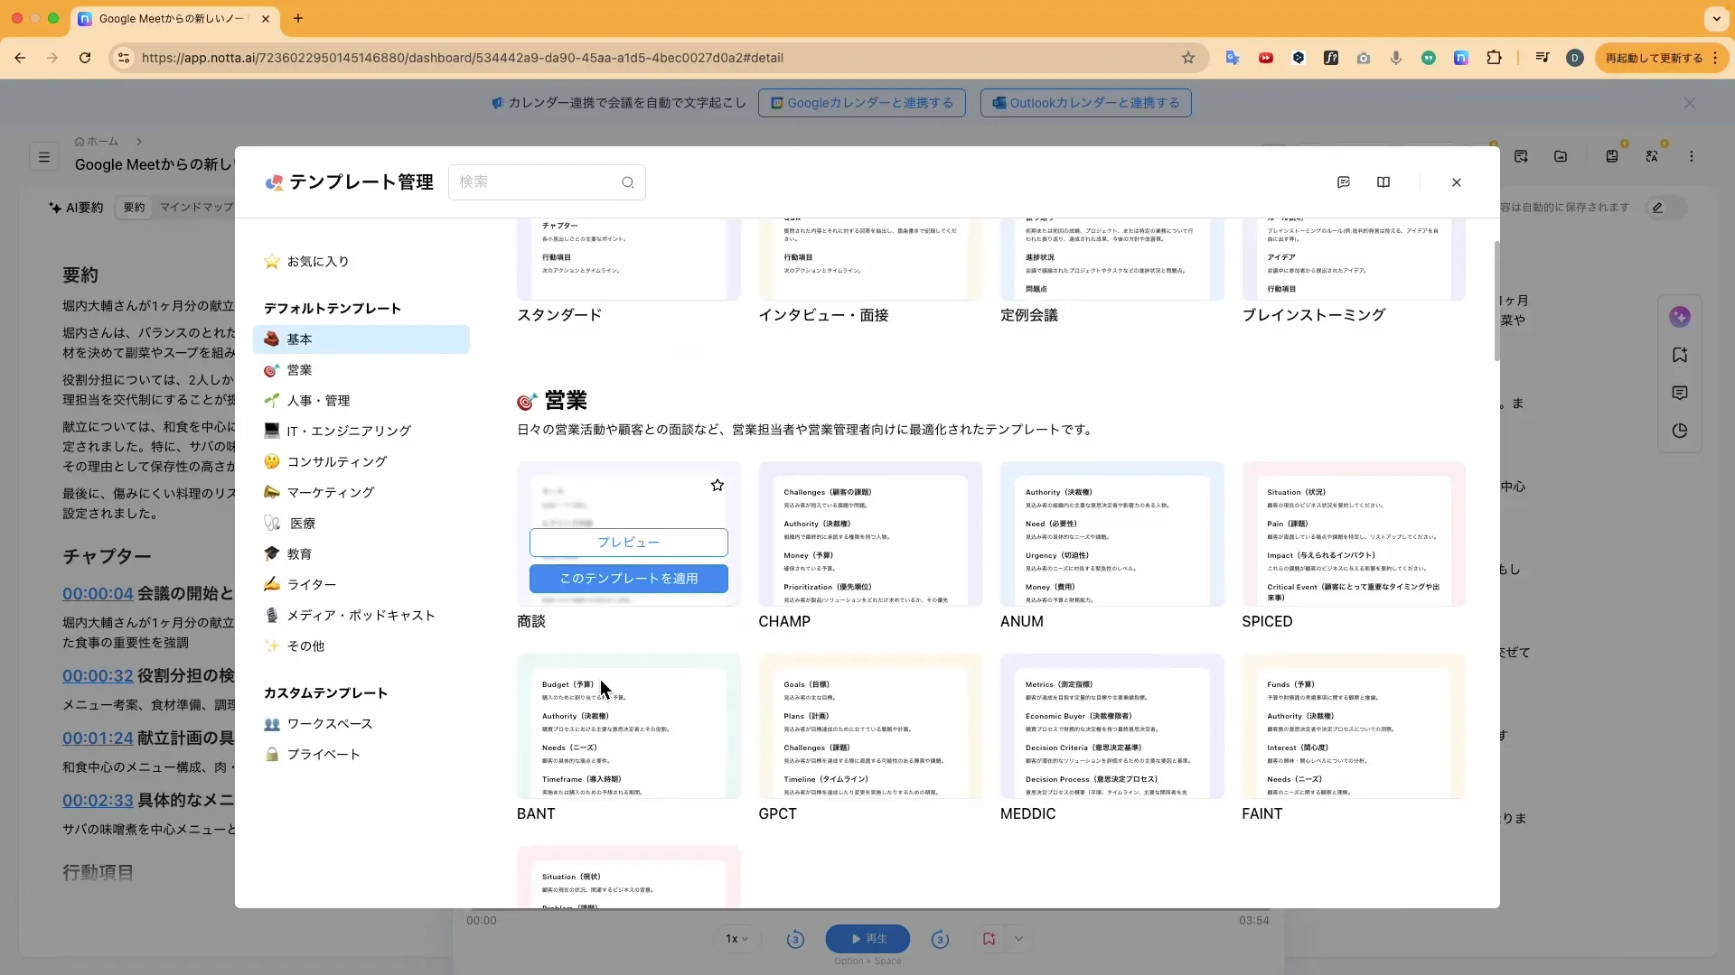Screen dimensions: 1735x975
Task: Click the skip-forward 3 seconds playback icon
Action: tap(940, 939)
